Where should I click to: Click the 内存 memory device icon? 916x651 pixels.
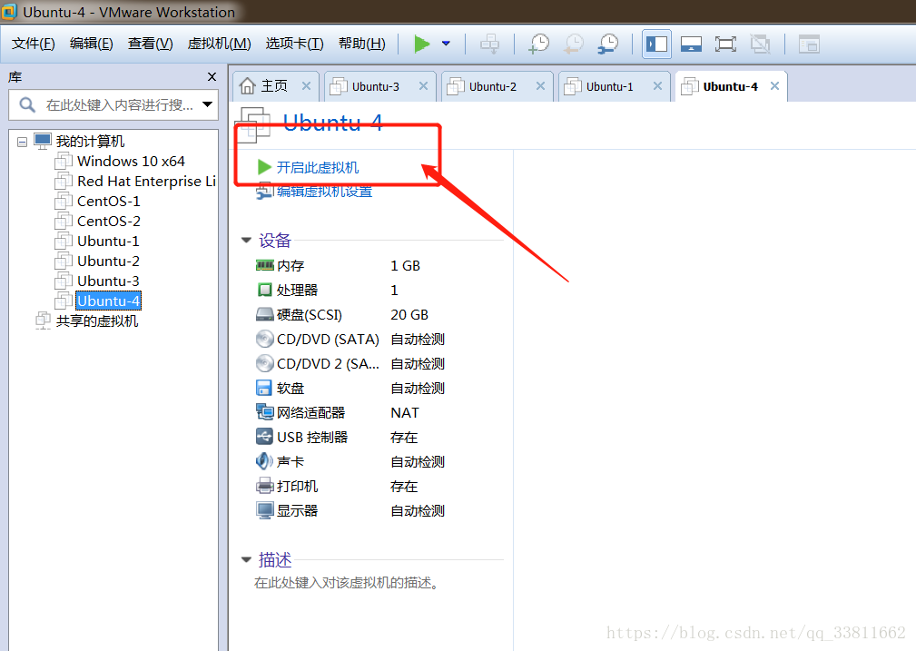pos(265,266)
